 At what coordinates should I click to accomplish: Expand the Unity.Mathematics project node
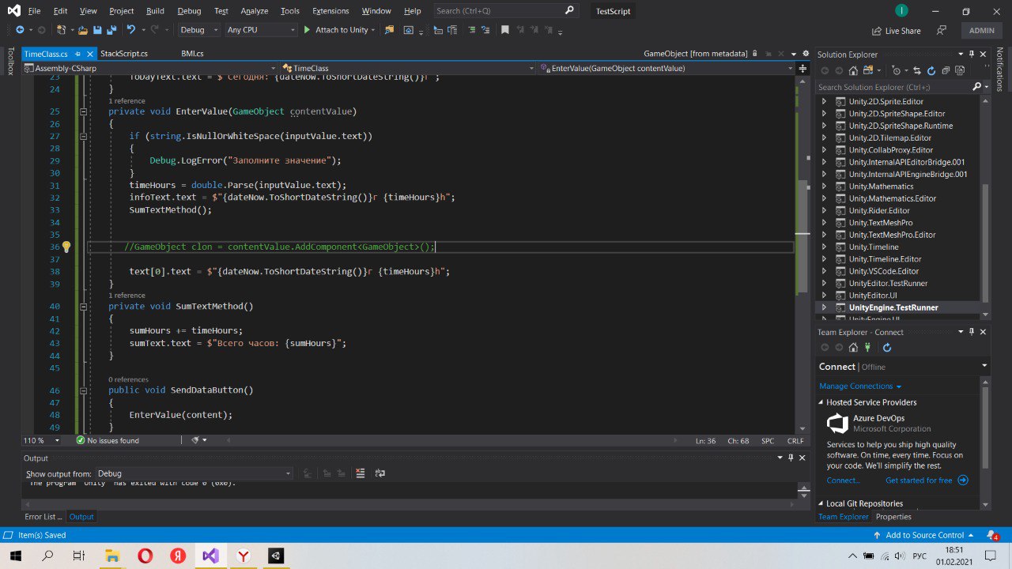point(824,187)
